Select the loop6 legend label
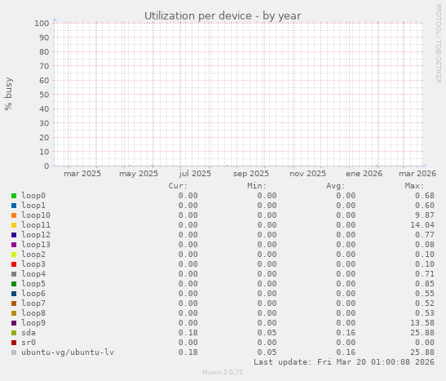The image size is (446, 381). 33,294
